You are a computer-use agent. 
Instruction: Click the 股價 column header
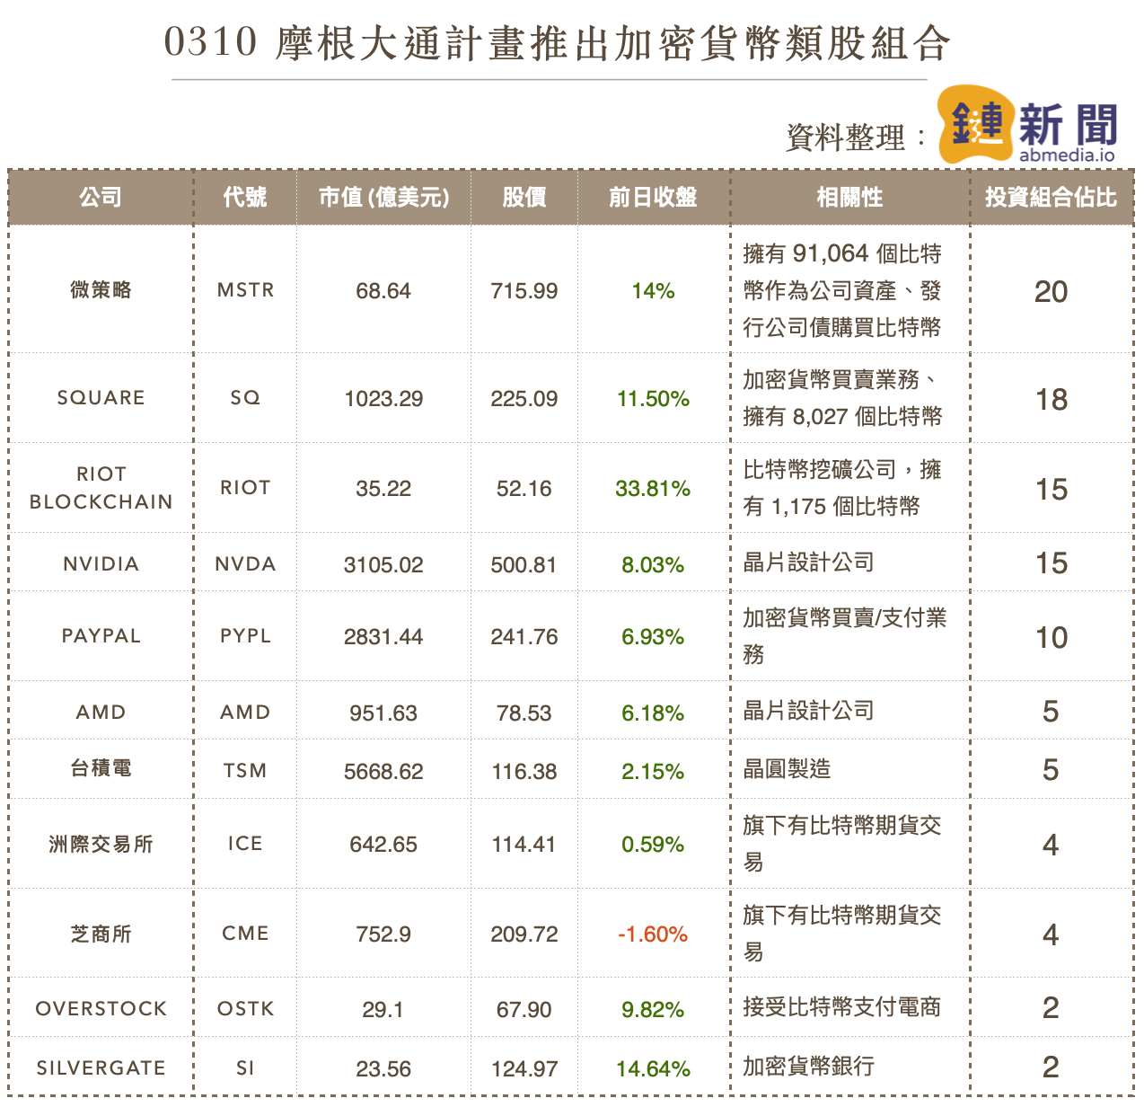(524, 197)
